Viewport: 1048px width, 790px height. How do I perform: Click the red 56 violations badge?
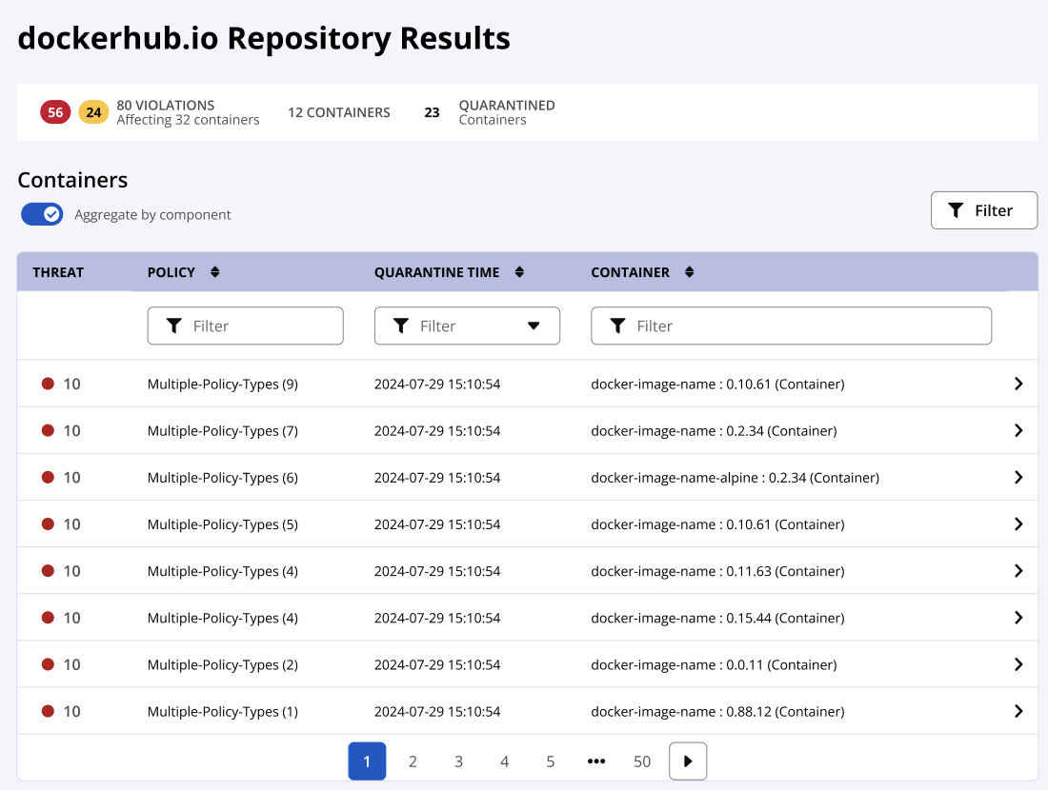(x=55, y=112)
